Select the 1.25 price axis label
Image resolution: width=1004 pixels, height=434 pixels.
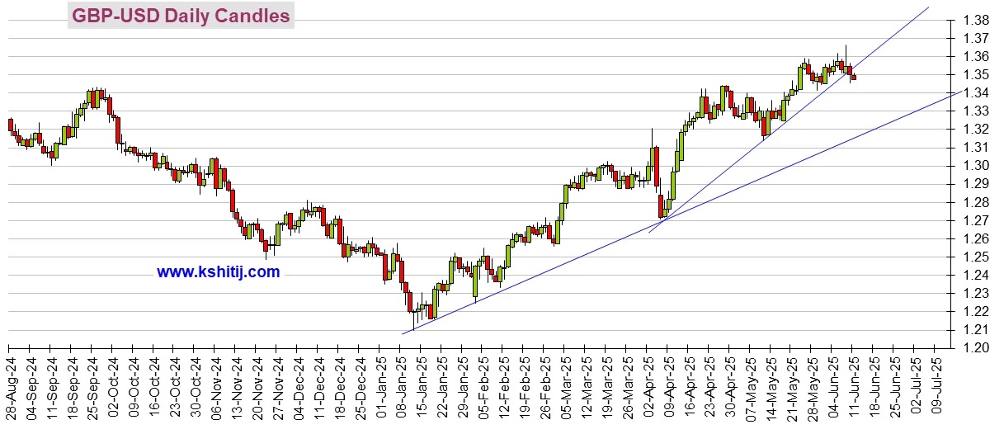coord(976,257)
